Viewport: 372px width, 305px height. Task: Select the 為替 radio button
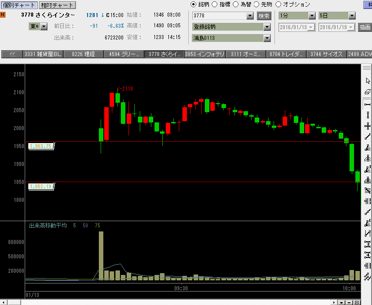235,4
